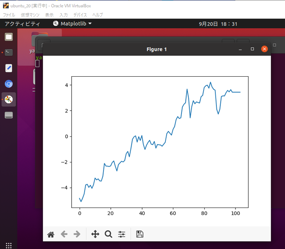The height and width of the screenshot is (249, 285).
Task: Activate the pan/move axes tool
Action: point(95,234)
